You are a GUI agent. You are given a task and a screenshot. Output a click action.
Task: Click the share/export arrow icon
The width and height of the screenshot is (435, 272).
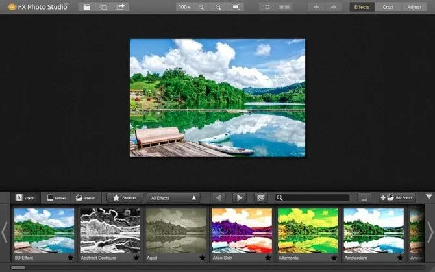[x=120, y=6]
